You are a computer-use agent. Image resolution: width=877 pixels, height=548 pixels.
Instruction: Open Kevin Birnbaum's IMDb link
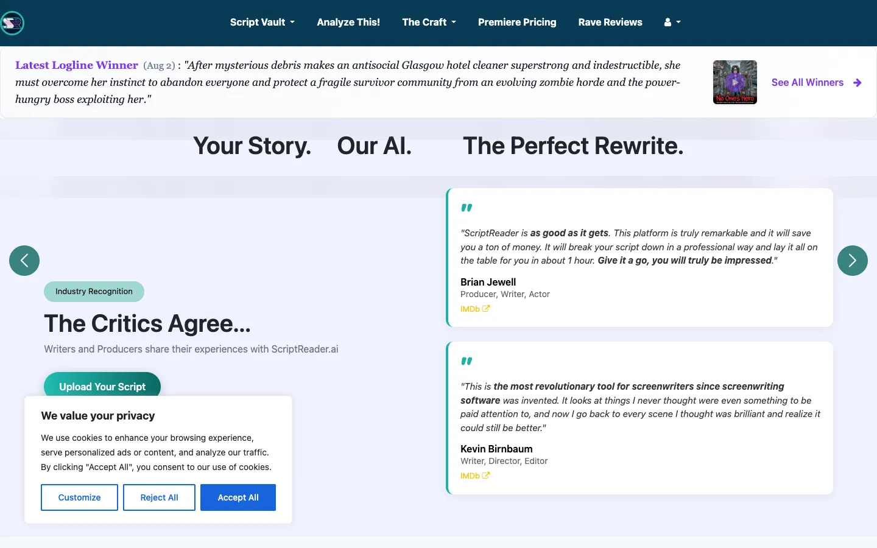pos(475,476)
